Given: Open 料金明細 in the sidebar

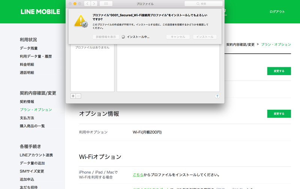Looking at the screenshot, I should click(x=27, y=65).
